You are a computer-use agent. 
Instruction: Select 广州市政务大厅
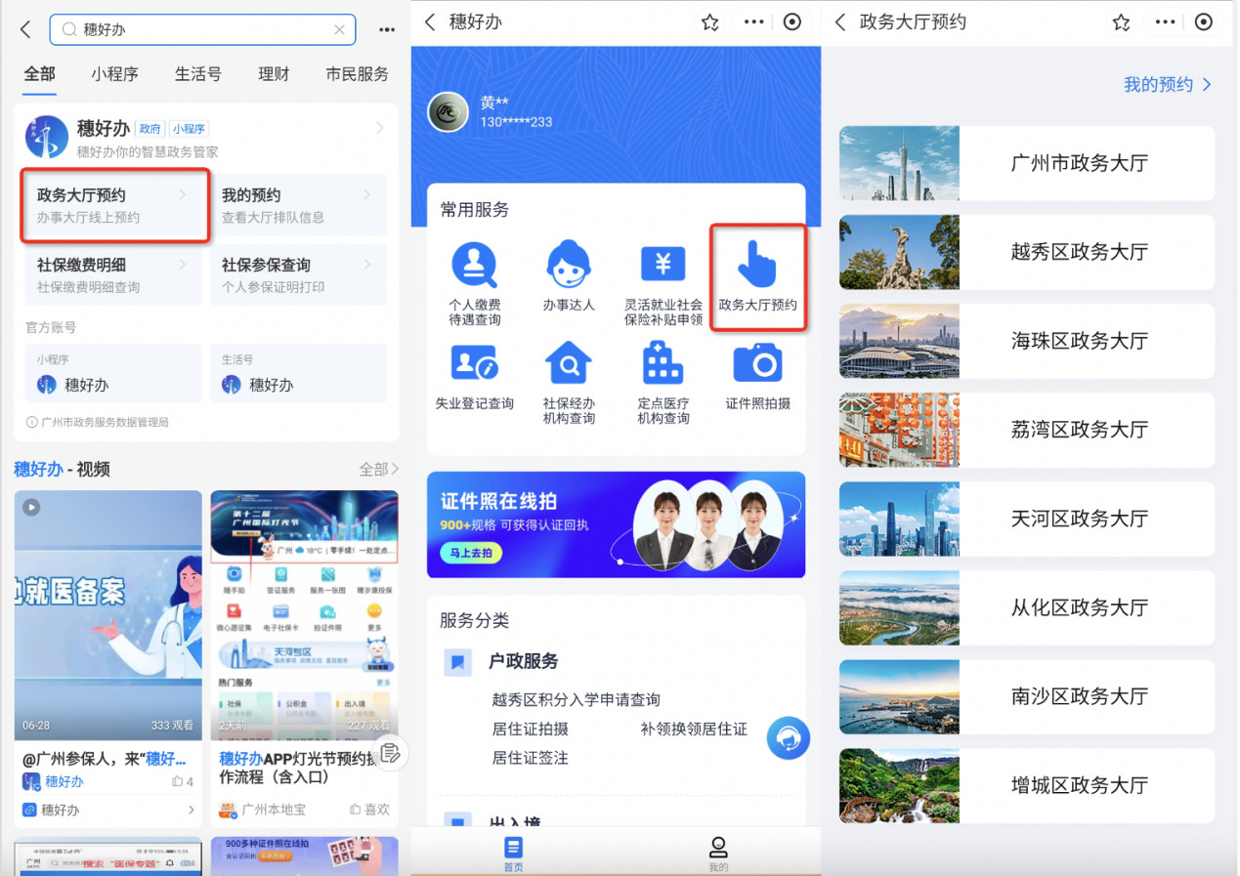(1027, 163)
